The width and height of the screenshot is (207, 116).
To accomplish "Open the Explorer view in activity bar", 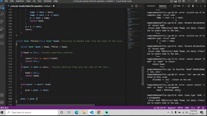I will click(x=2, y=7).
